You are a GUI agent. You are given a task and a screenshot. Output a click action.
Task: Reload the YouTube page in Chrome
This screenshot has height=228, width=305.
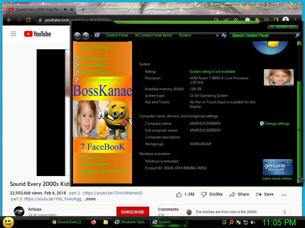[x=28, y=20]
